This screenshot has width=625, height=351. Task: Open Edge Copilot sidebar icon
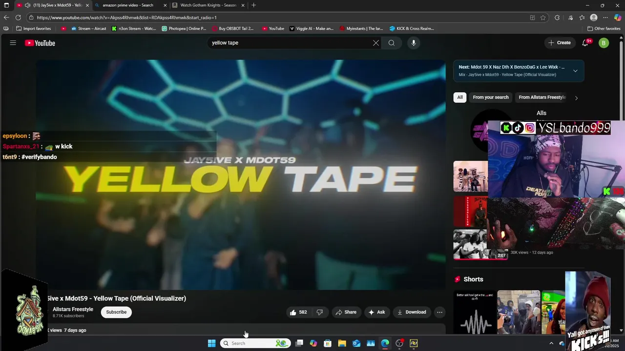tap(617, 18)
